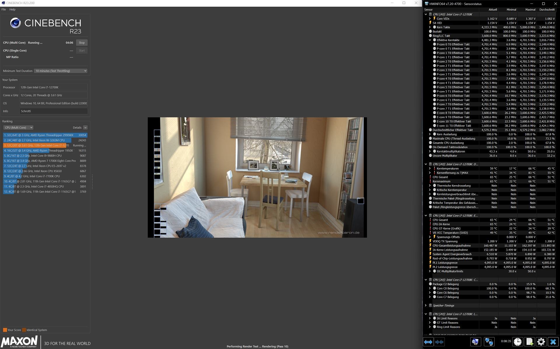This screenshot has width=560, height=349.
Task: Open the Cinebench Help menu
Action: tap(12, 9)
